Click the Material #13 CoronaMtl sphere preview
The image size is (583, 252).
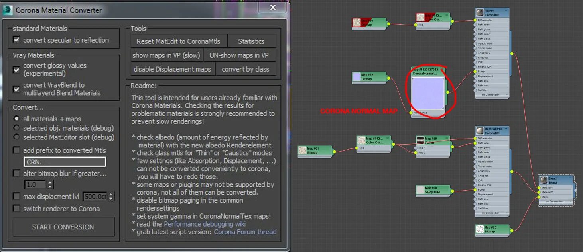tap(480, 131)
